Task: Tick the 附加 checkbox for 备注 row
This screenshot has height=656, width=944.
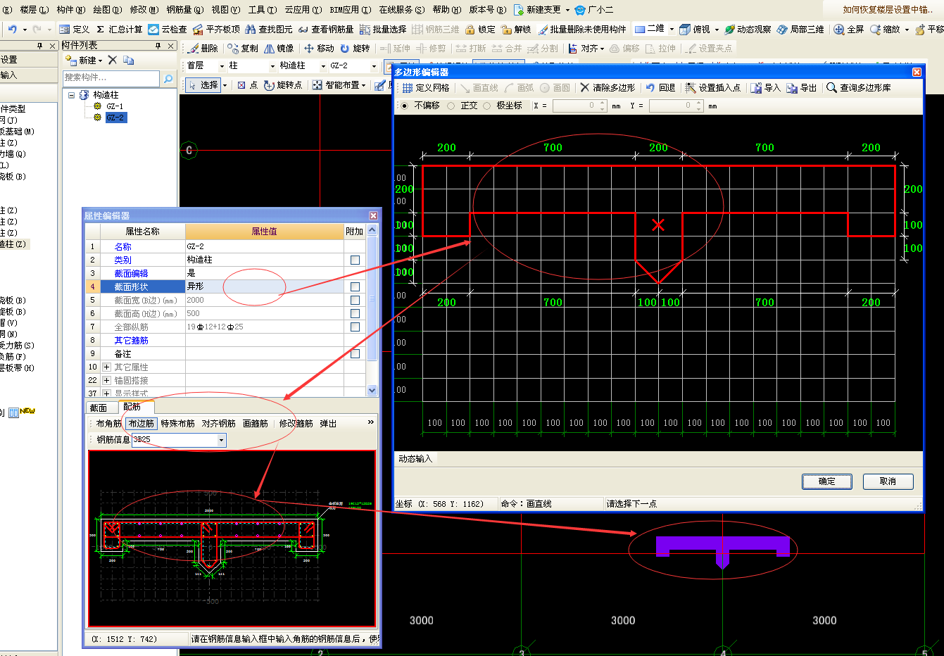Action: [x=355, y=353]
